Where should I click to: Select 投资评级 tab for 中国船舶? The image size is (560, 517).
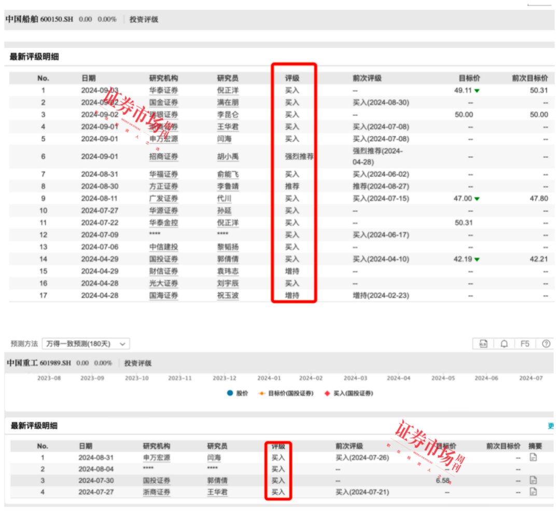tap(144, 20)
